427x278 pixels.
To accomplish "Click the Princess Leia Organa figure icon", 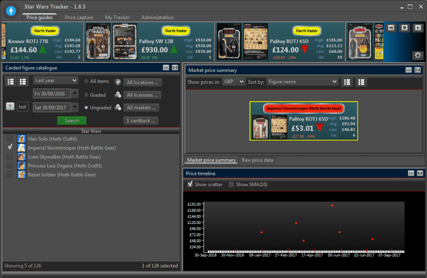I will click(x=21, y=166).
